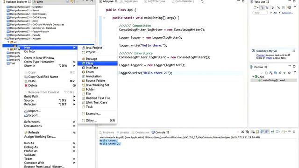Close the Connect Mylyn notice
Screen dimensions: 299x168
[x=294, y=51]
